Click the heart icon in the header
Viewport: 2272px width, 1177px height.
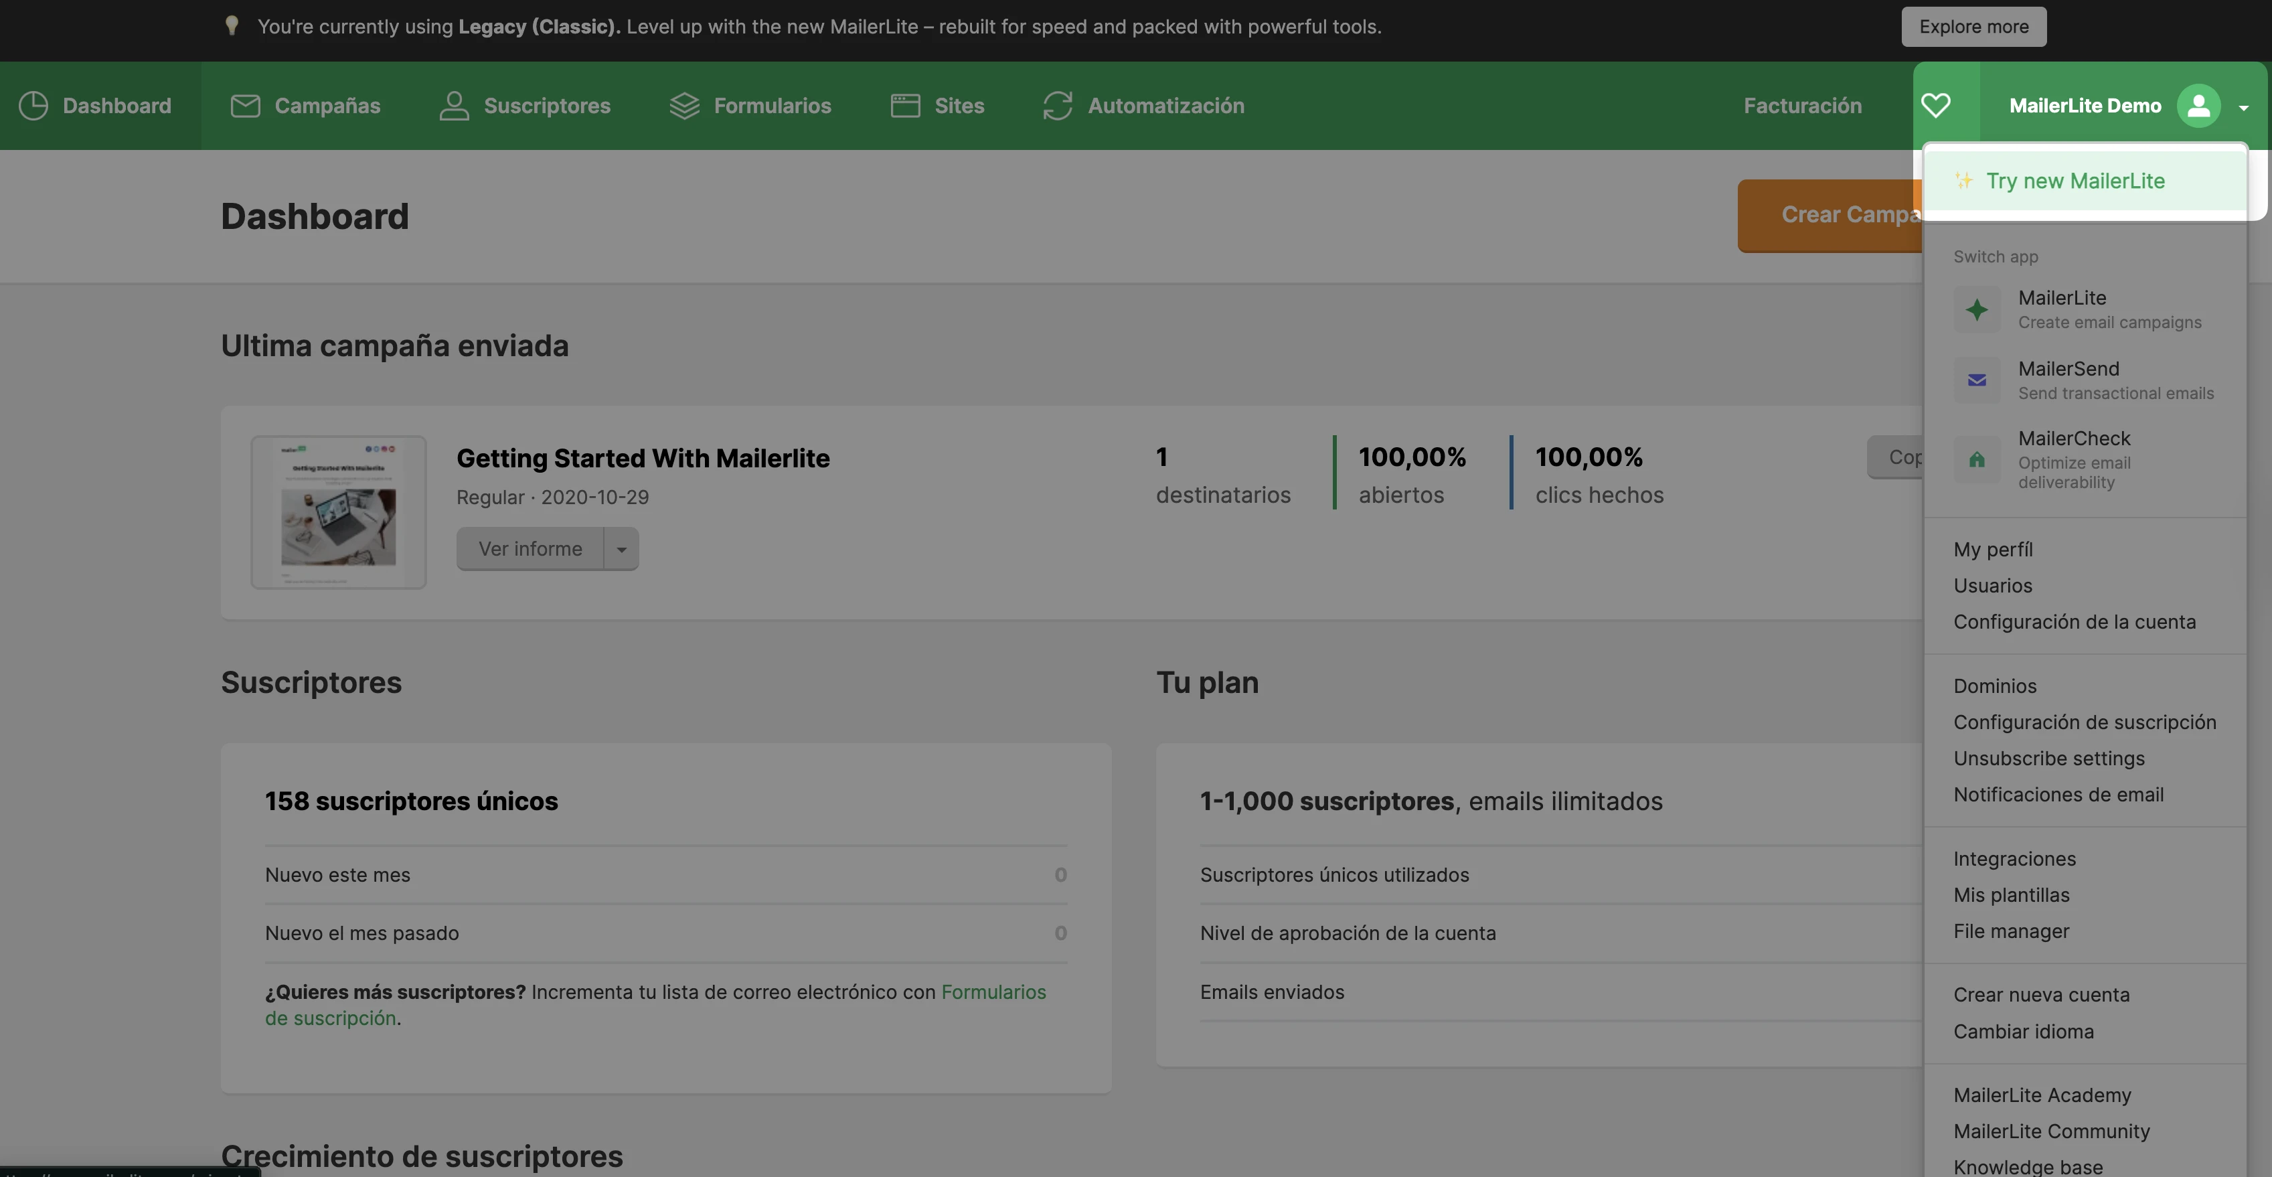coord(1935,106)
